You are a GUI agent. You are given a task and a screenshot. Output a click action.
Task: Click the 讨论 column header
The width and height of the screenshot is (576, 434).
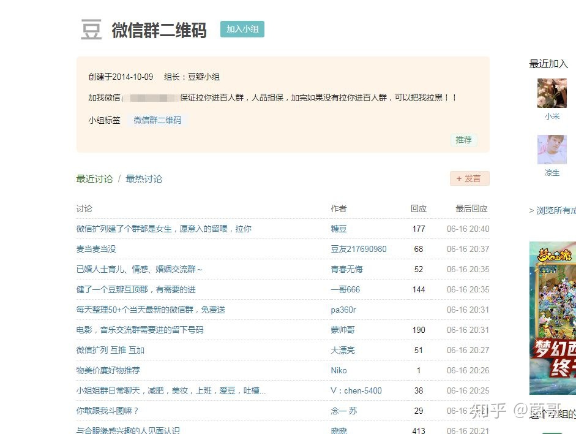click(84, 208)
